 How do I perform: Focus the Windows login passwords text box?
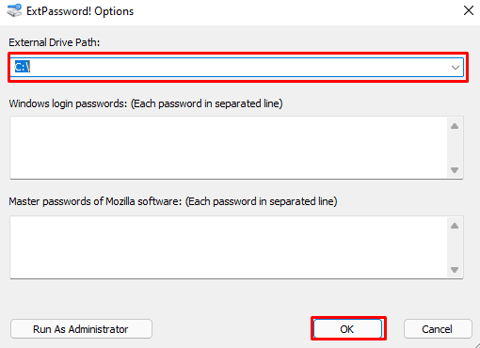(229, 148)
